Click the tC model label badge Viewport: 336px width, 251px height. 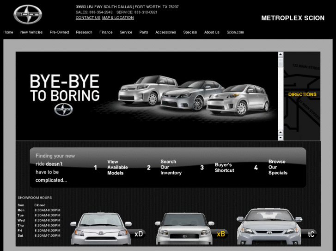[x=310, y=234]
